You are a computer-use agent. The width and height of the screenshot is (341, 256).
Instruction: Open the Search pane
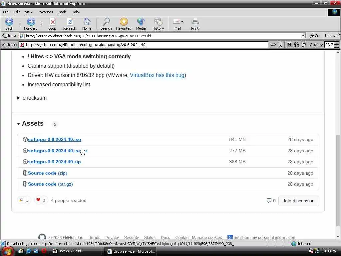tap(106, 24)
